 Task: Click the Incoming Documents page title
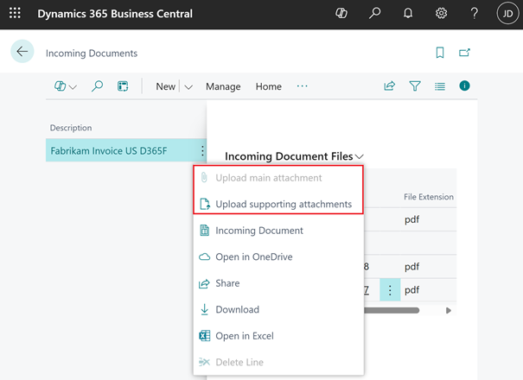pos(92,53)
